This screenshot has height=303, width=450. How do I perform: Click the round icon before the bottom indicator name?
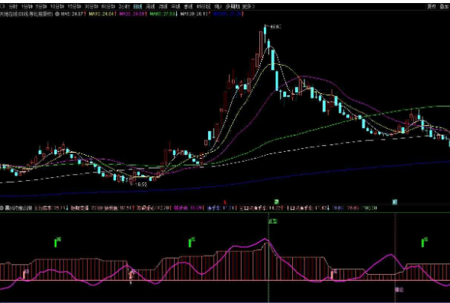coord(2,208)
